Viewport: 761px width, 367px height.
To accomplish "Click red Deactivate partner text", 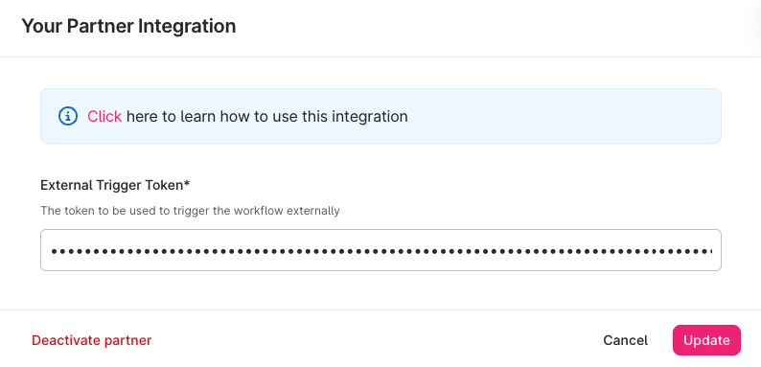I will pos(92,340).
